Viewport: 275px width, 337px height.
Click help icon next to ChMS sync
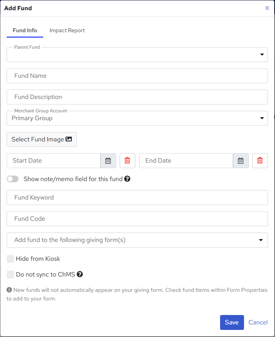(80, 275)
